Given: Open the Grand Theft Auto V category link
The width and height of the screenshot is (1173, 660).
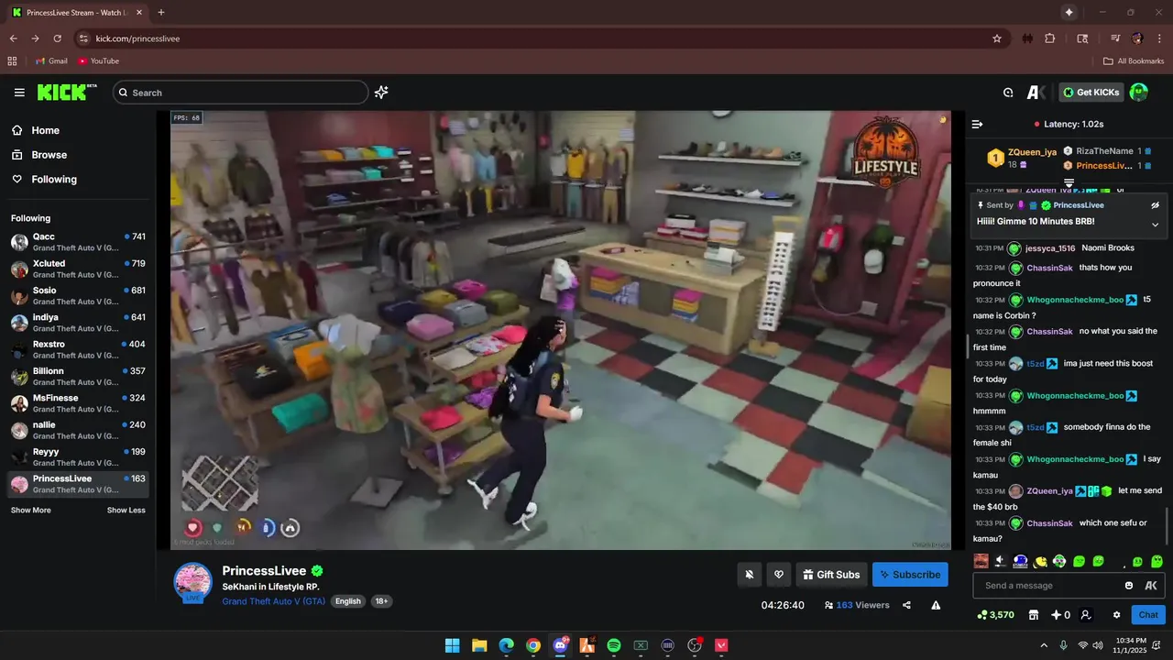Looking at the screenshot, I should (x=273, y=601).
